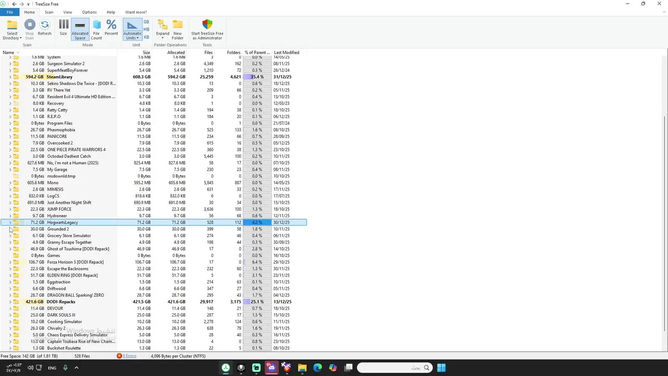Click the 25.1 % bar for DODI-Repacks
The image size is (668, 376).
click(257, 302)
